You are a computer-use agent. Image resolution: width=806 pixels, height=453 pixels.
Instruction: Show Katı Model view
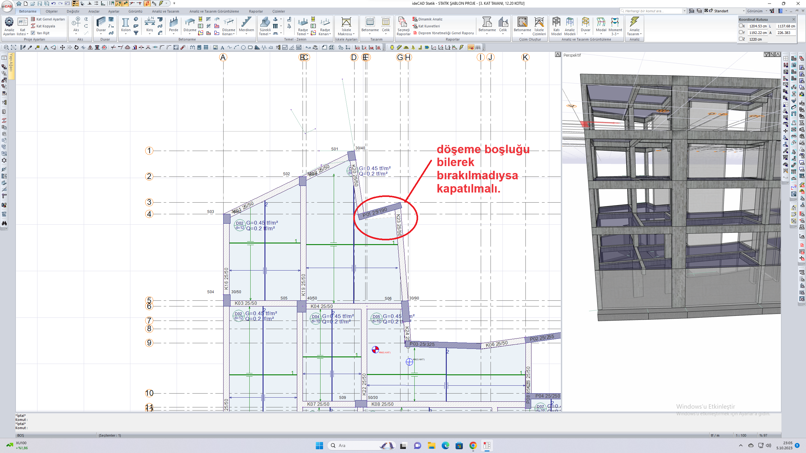pos(556,26)
